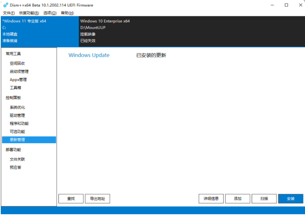This screenshot has height=215, width=305.
Task: Close the Dism++ window
Action: [300, 5]
